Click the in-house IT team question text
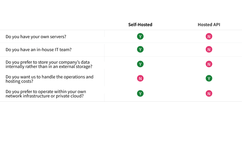The height and width of the screenshot is (141, 242). pyautogui.click(x=38, y=49)
